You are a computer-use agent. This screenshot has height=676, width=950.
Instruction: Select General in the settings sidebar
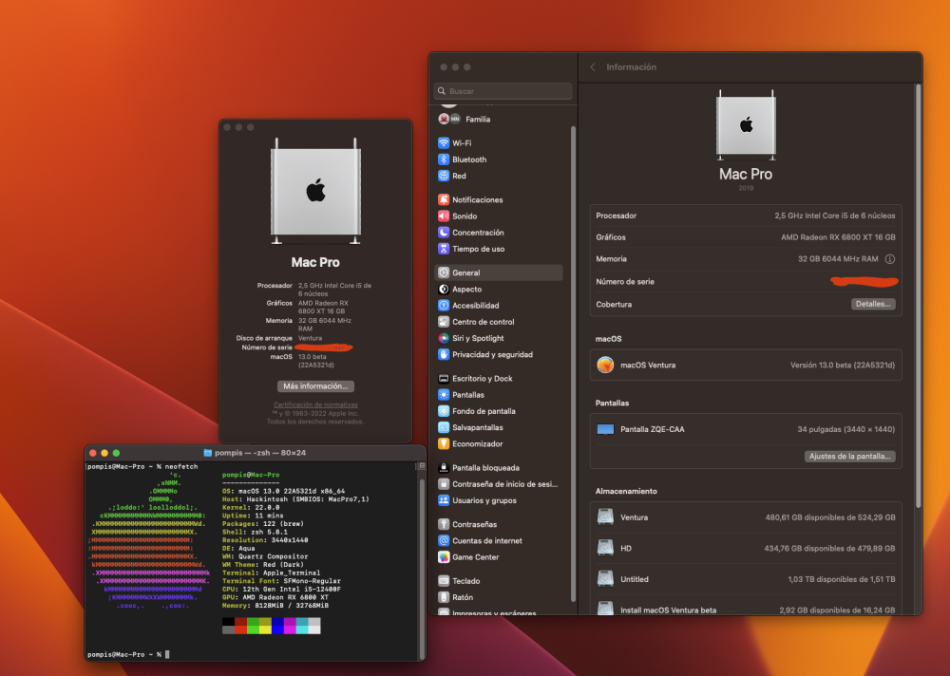click(x=499, y=272)
